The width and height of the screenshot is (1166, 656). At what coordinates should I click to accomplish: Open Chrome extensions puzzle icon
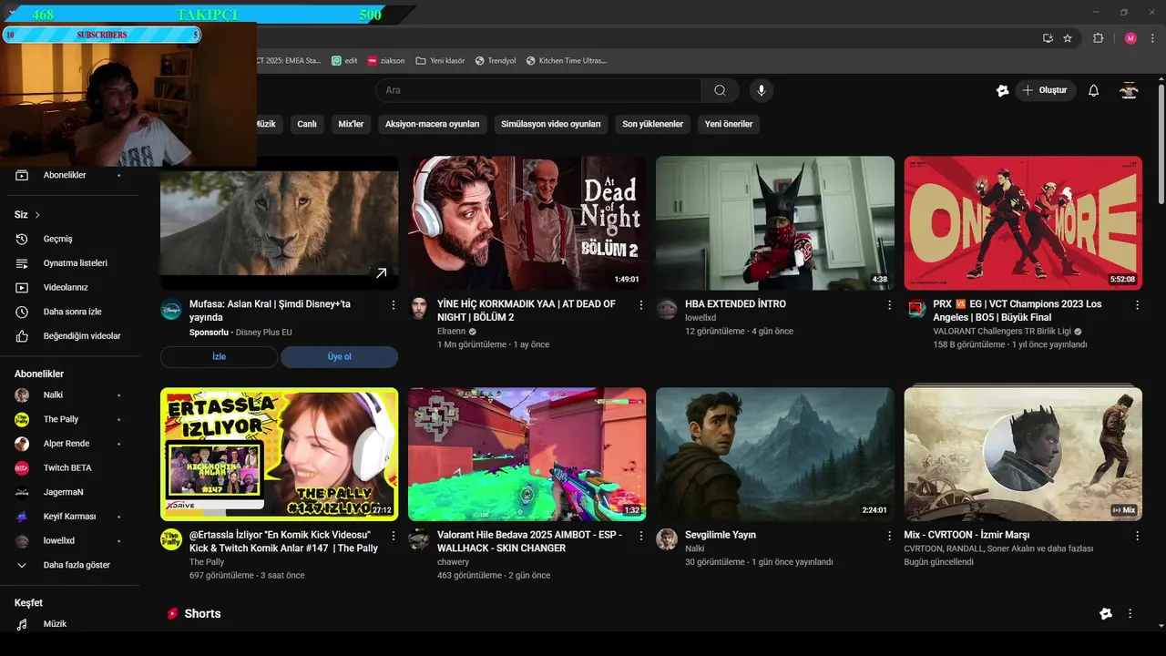point(1098,38)
